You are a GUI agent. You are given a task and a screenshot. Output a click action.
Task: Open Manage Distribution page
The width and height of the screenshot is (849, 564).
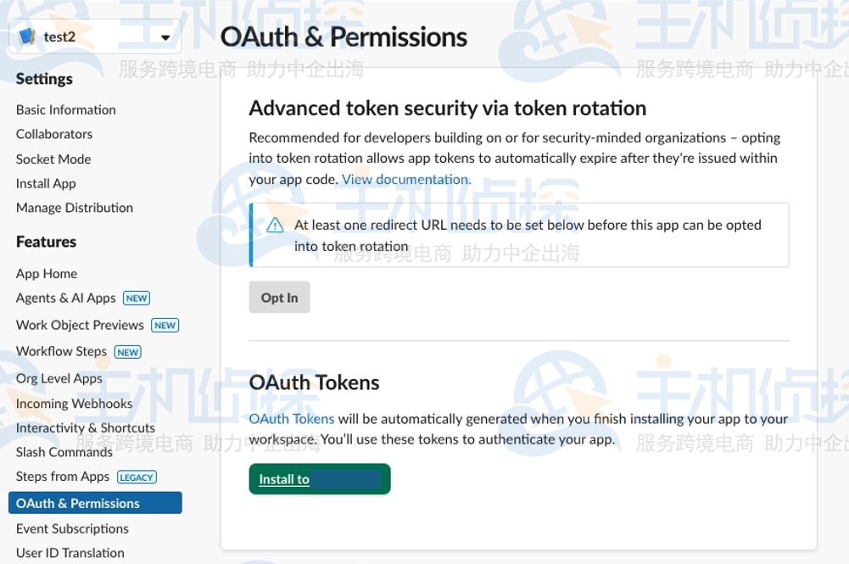(75, 208)
